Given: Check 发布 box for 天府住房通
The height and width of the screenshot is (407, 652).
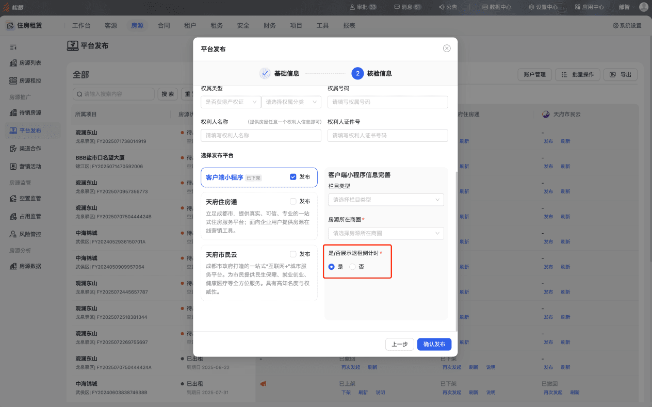Looking at the screenshot, I should click(293, 202).
